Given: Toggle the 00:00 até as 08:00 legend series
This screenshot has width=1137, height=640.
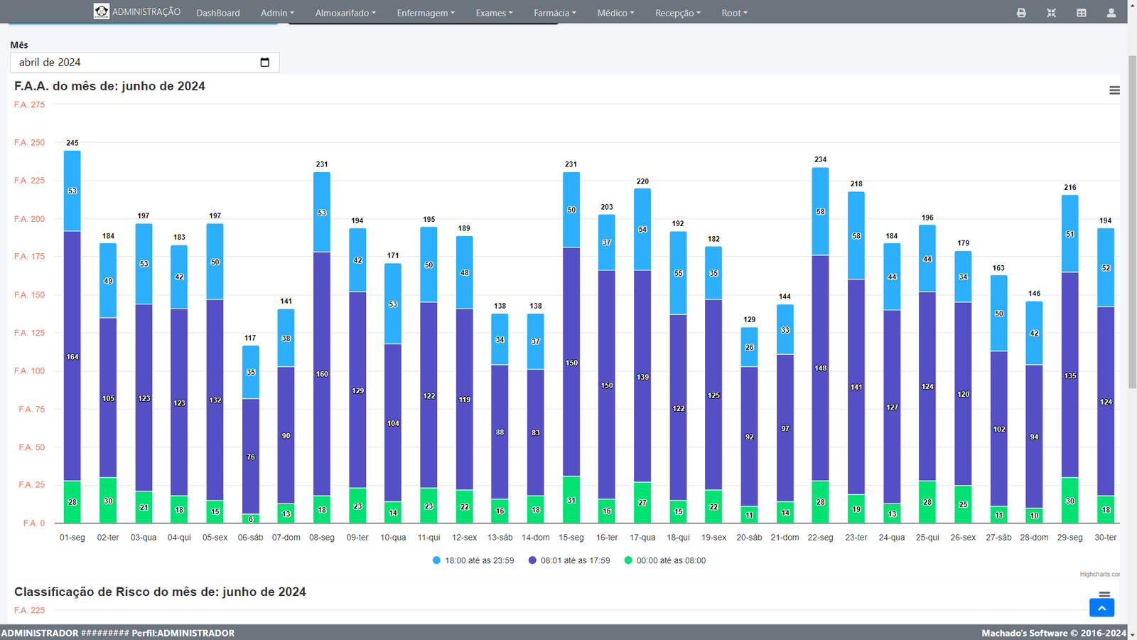Looking at the screenshot, I should click(665, 560).
